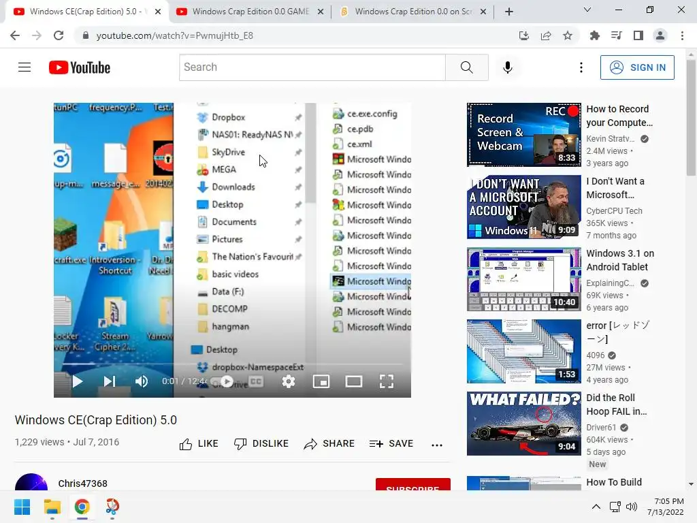
Task: Open YouTube settings three-dot menu
Action: [581, 67]
